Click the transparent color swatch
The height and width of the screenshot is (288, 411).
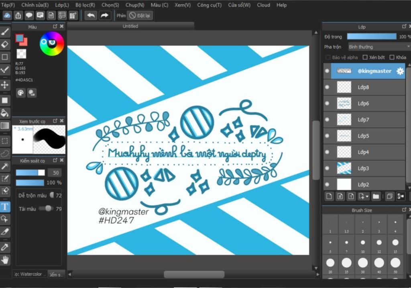click(21, 54)
